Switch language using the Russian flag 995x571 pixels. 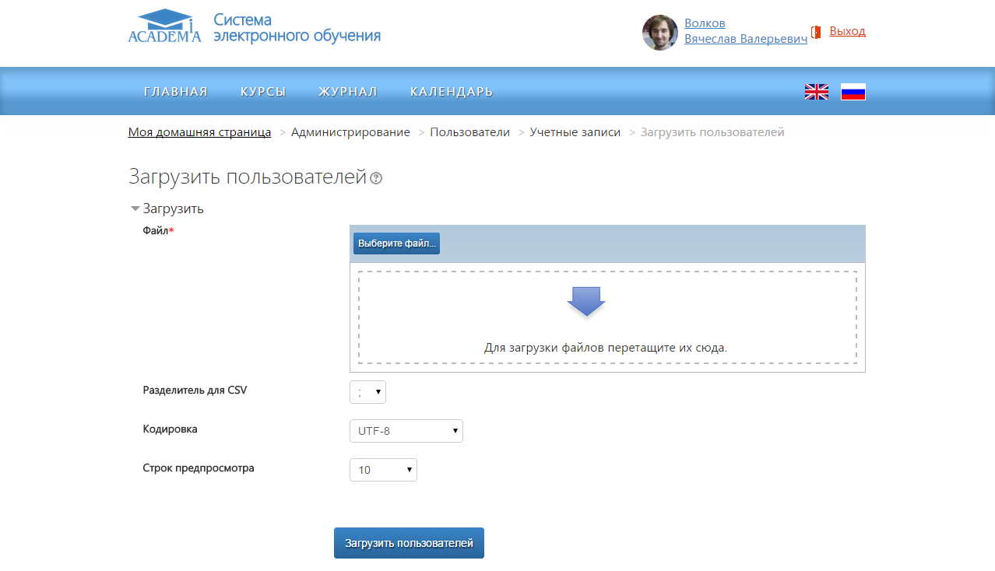point(853,92)
